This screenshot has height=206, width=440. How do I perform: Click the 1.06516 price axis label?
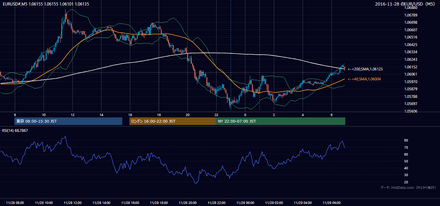pos(411,37)
